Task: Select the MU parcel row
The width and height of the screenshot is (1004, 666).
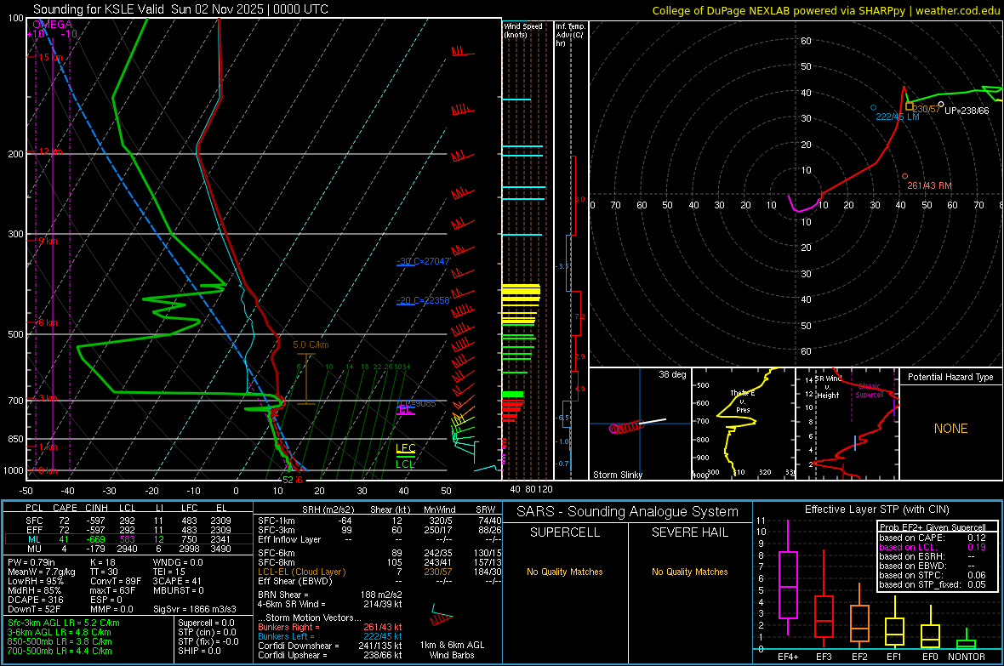Action: [128, 549]
